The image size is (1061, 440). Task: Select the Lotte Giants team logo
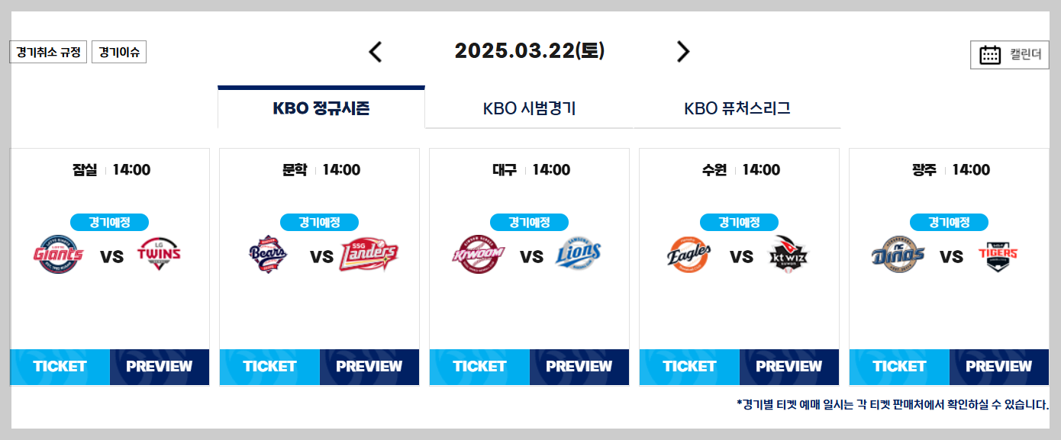click(58, 255)
